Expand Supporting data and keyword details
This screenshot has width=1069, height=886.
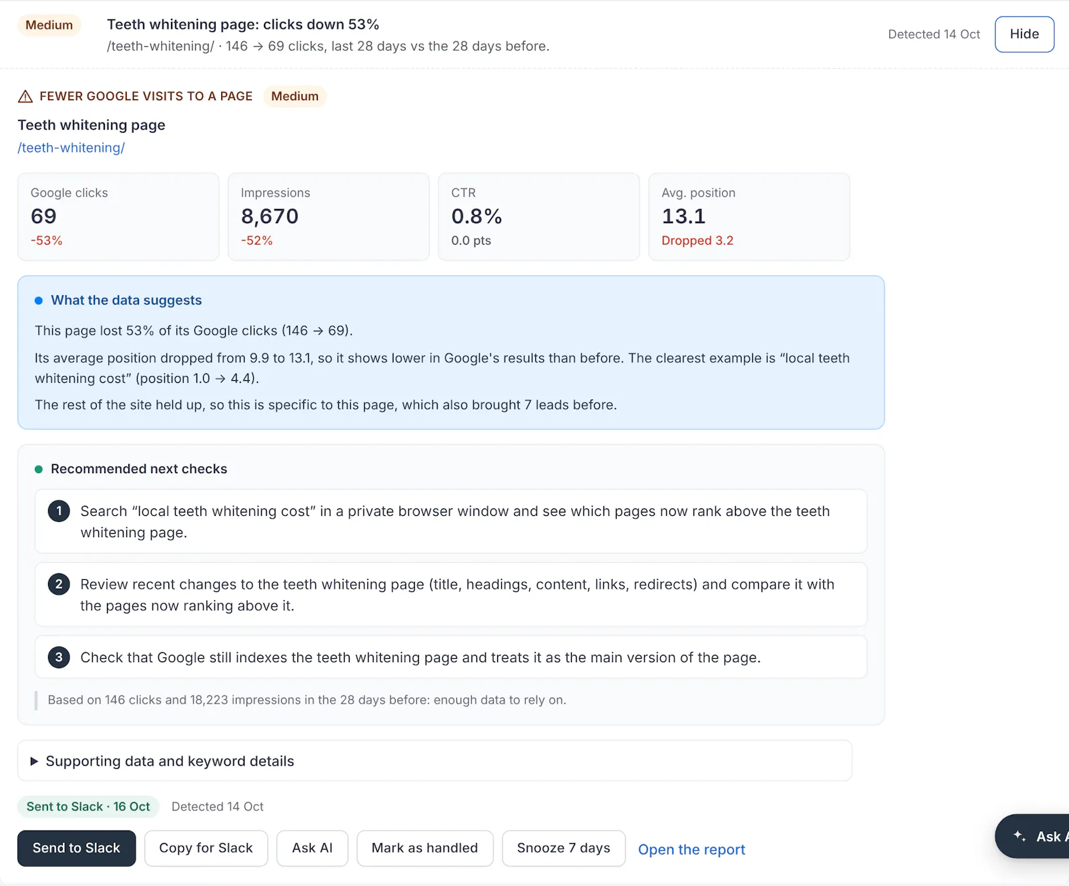[435, 761]
